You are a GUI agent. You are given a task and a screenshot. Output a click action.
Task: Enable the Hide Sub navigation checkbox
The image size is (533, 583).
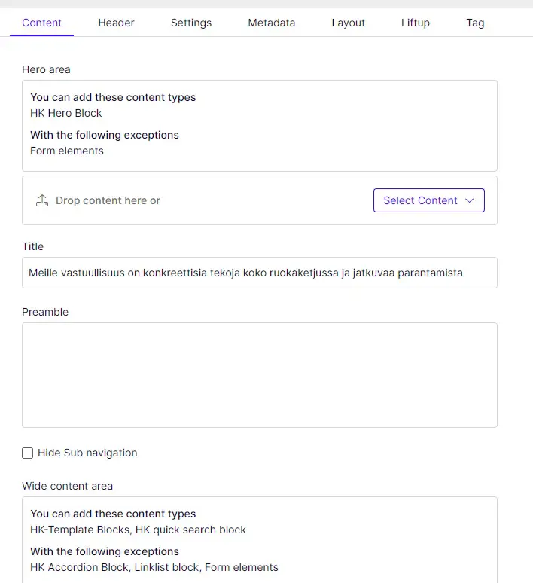tap(28, 453)
